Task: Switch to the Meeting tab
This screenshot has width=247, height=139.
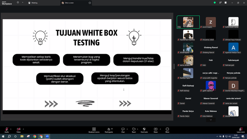Action: click(x=33, y=3)
